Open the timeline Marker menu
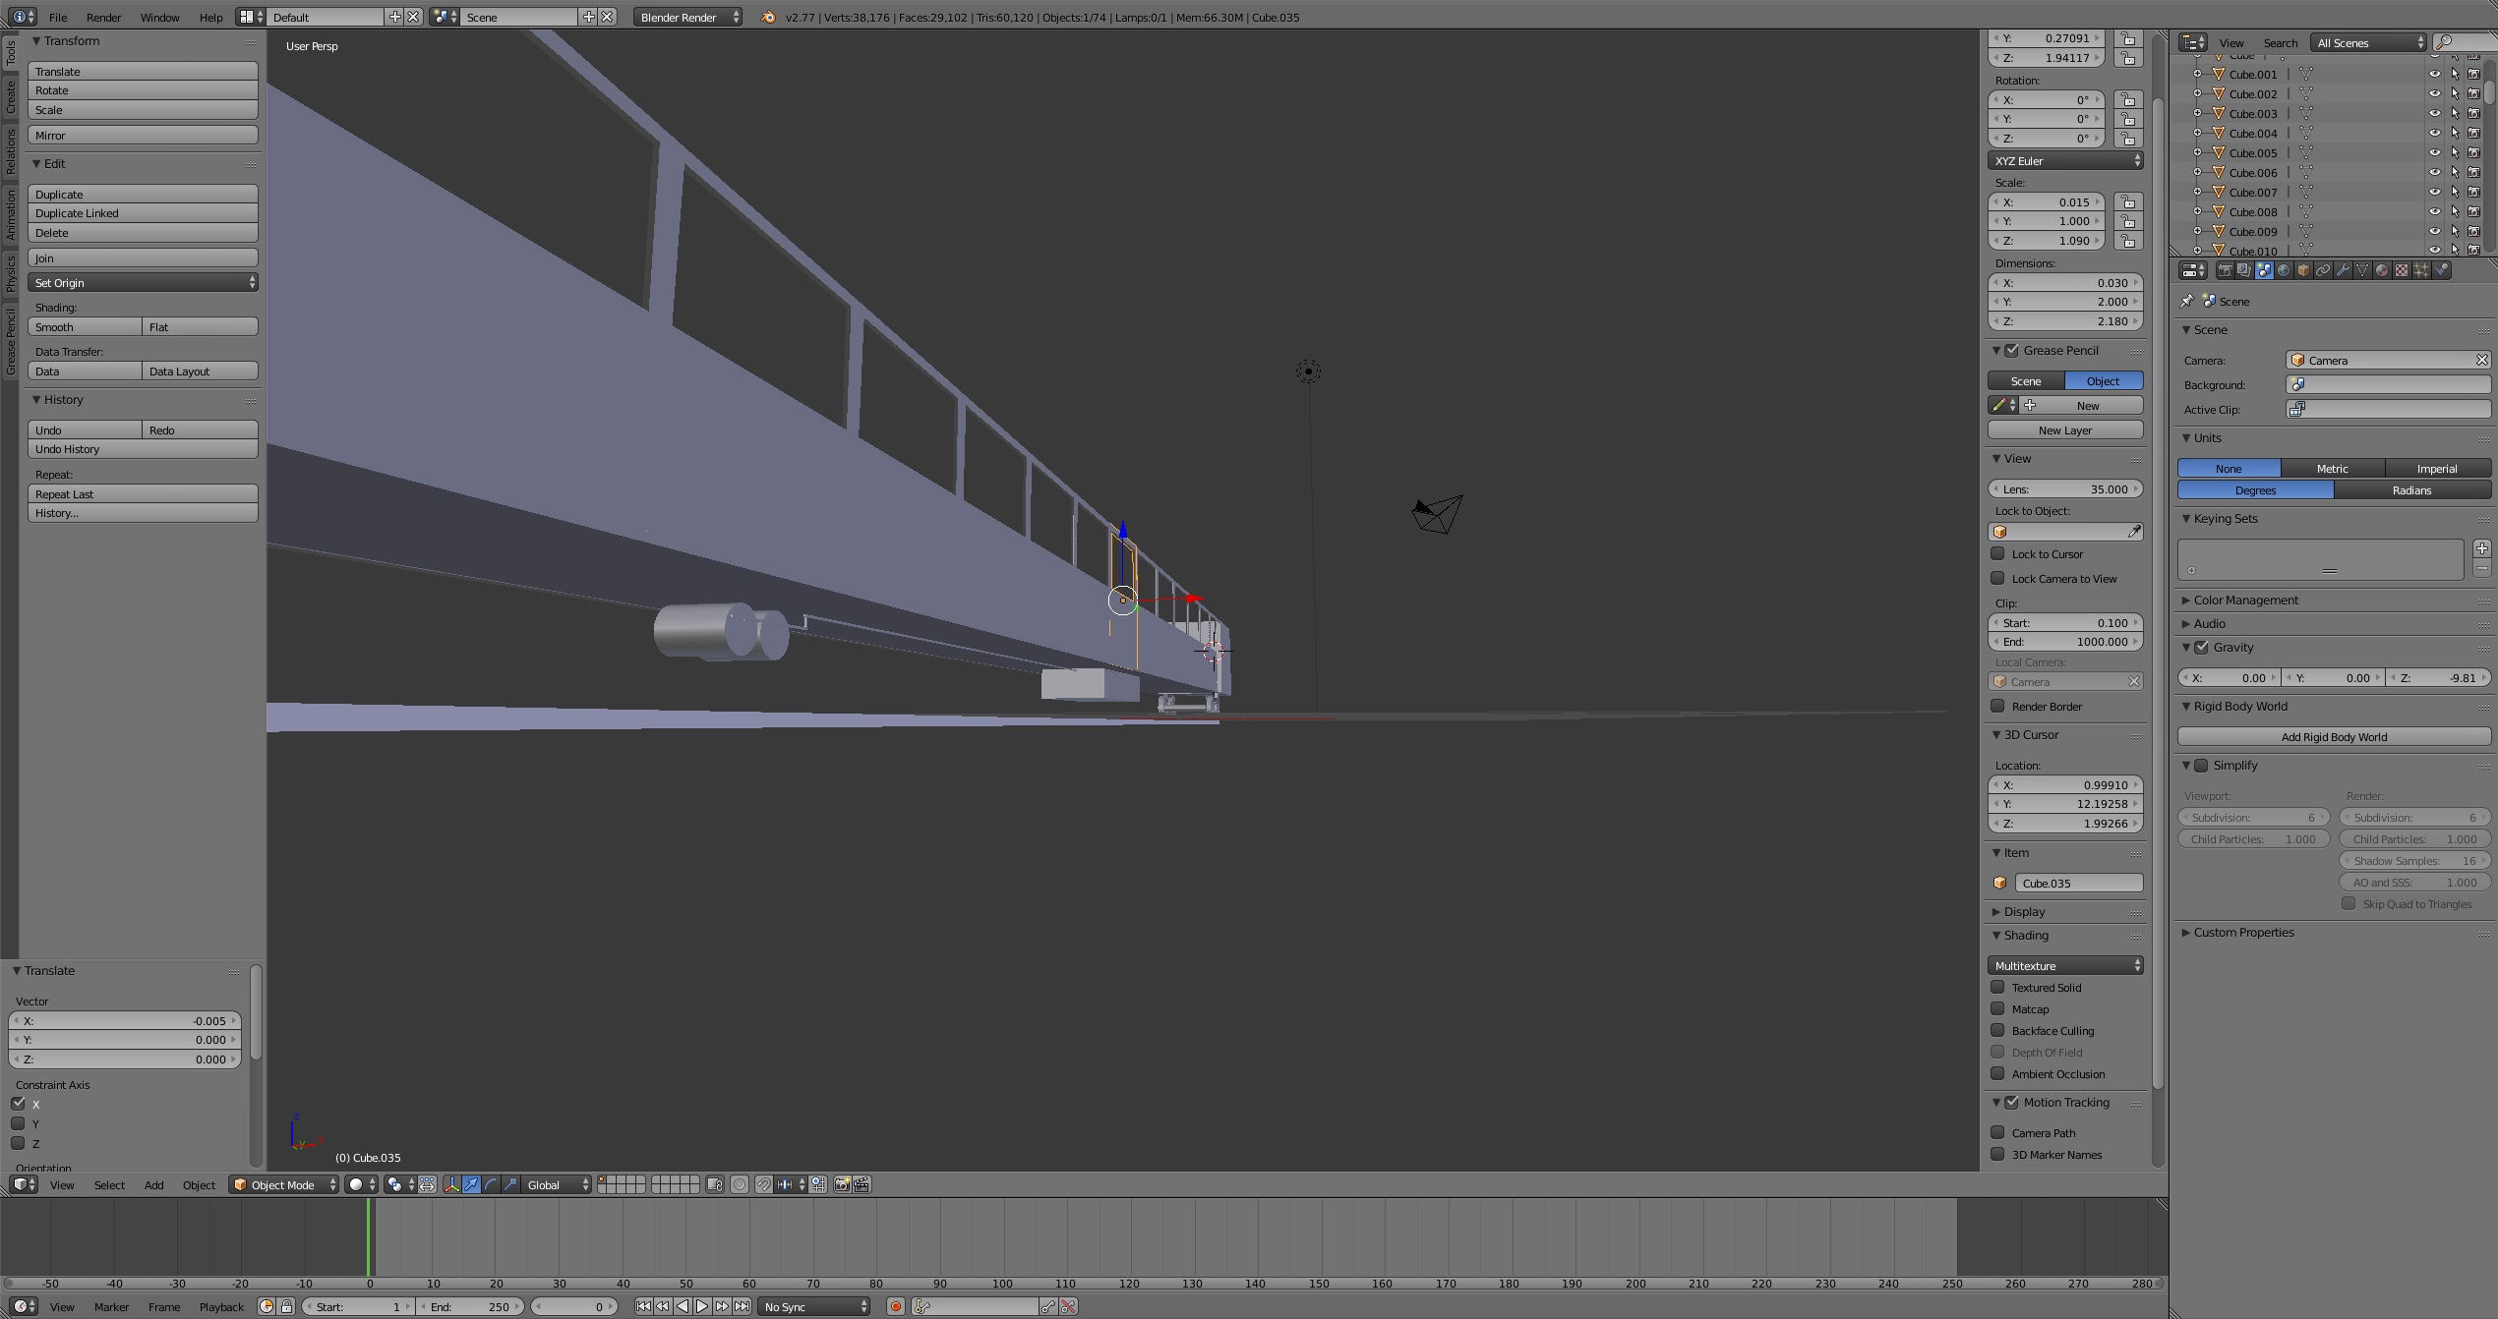The image size is (2498, 1319). 111,1306
